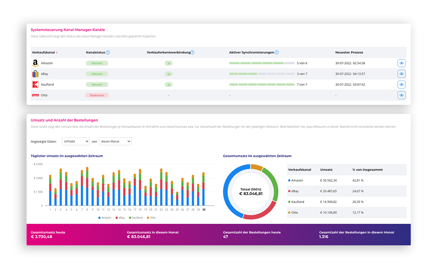437x273 pixels.
Task: Click 'Gesamtumsatz in diesem Monat' footer total
Action: pyautogui.click(x=139, y=237)
